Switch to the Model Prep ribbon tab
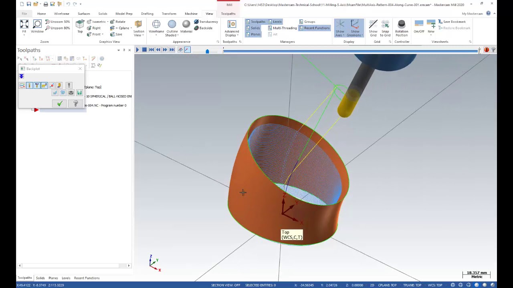 [124, 14]
